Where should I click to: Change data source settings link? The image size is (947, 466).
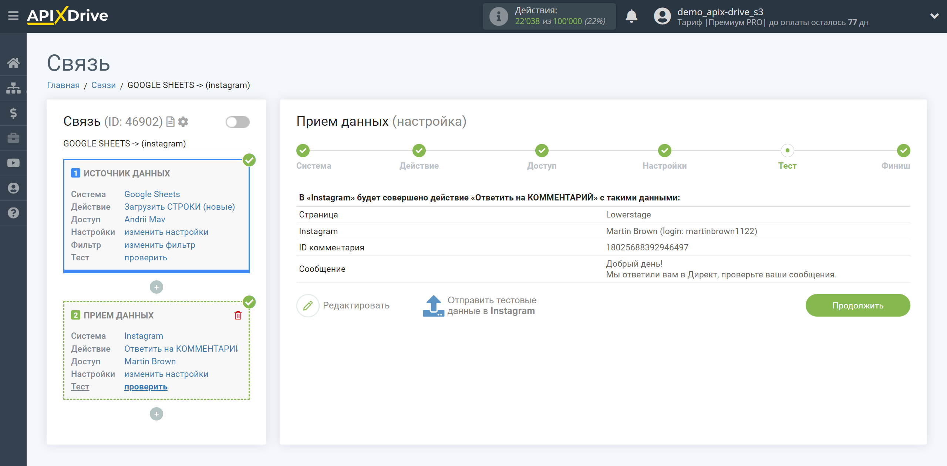pyautogui.click(x=166, y=232)
